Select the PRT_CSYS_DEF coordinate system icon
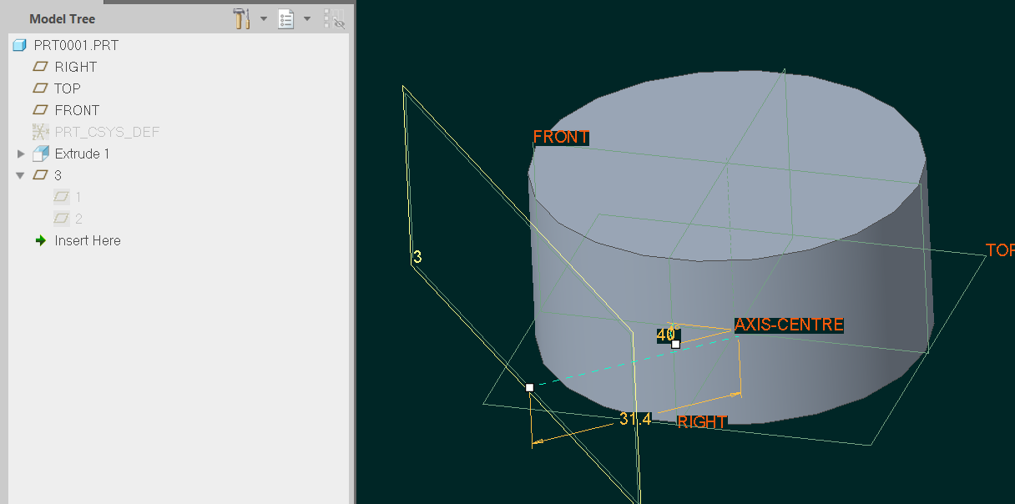1015x504 pixels. click(x=40, y=131)
